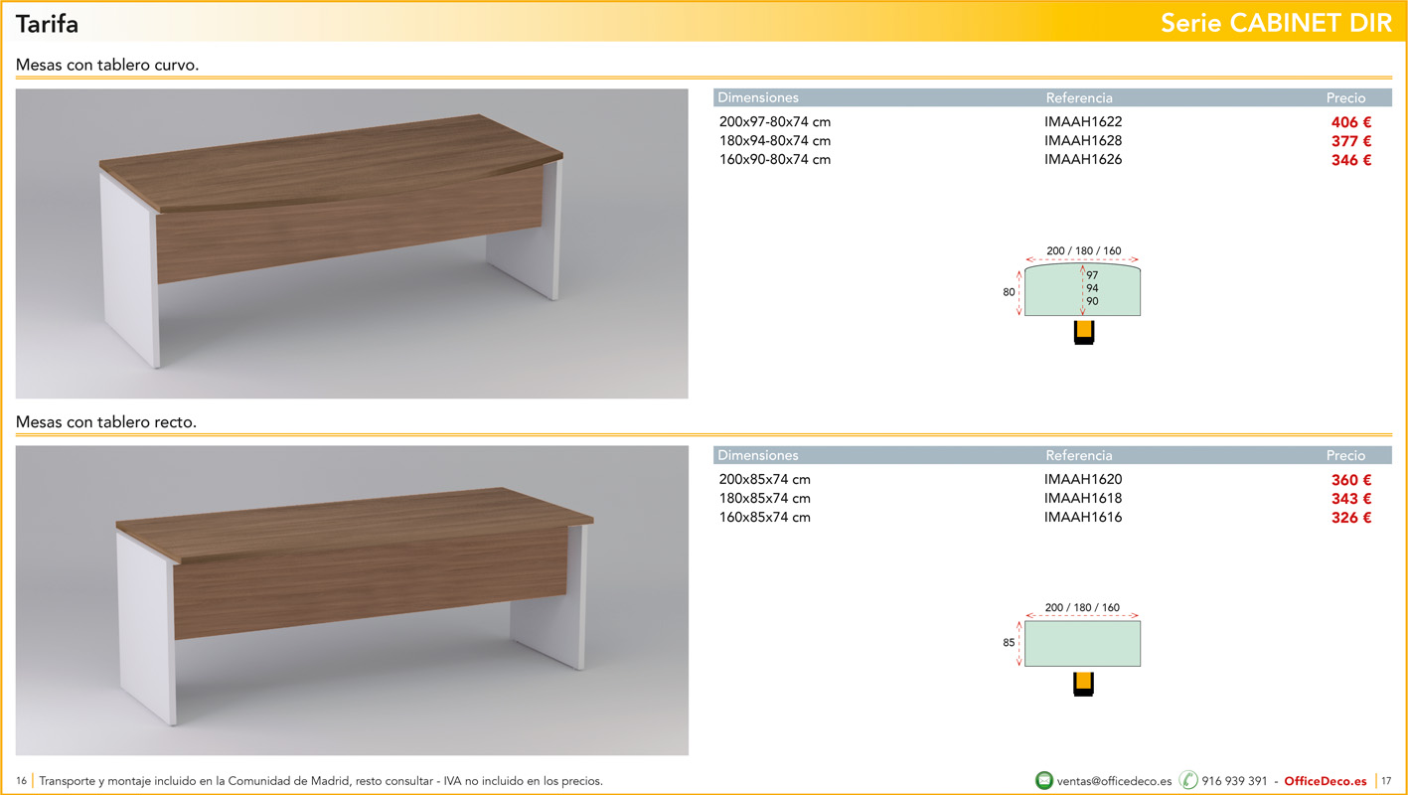The image size is (1408, 795).
Task: Open the ventas@officedeco.es email link
Action: (x=1114, y=781)
